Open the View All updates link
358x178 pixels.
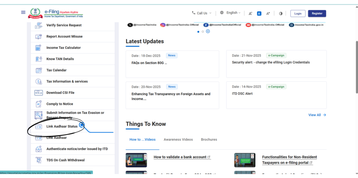(x=317, y=115)
